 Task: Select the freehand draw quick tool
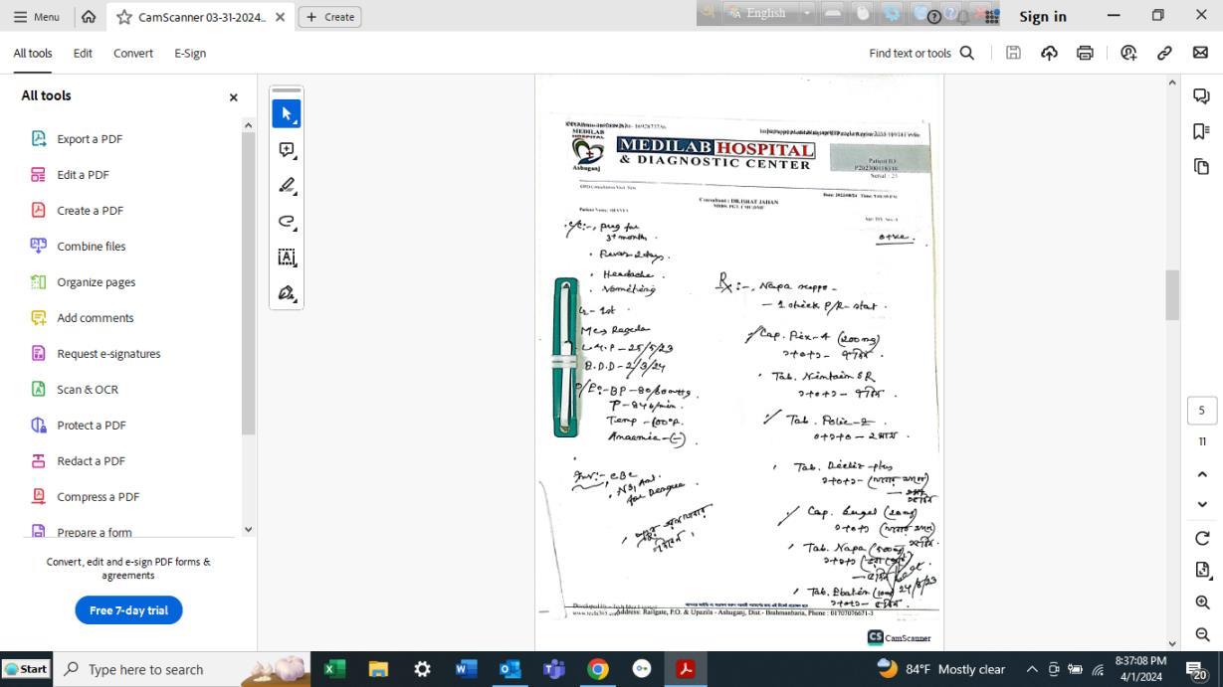click(x=287, y=222)
